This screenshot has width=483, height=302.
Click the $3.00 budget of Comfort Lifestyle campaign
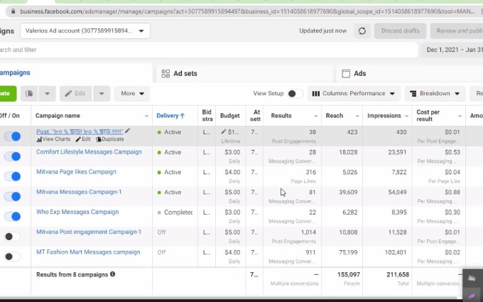coord(232,152)
